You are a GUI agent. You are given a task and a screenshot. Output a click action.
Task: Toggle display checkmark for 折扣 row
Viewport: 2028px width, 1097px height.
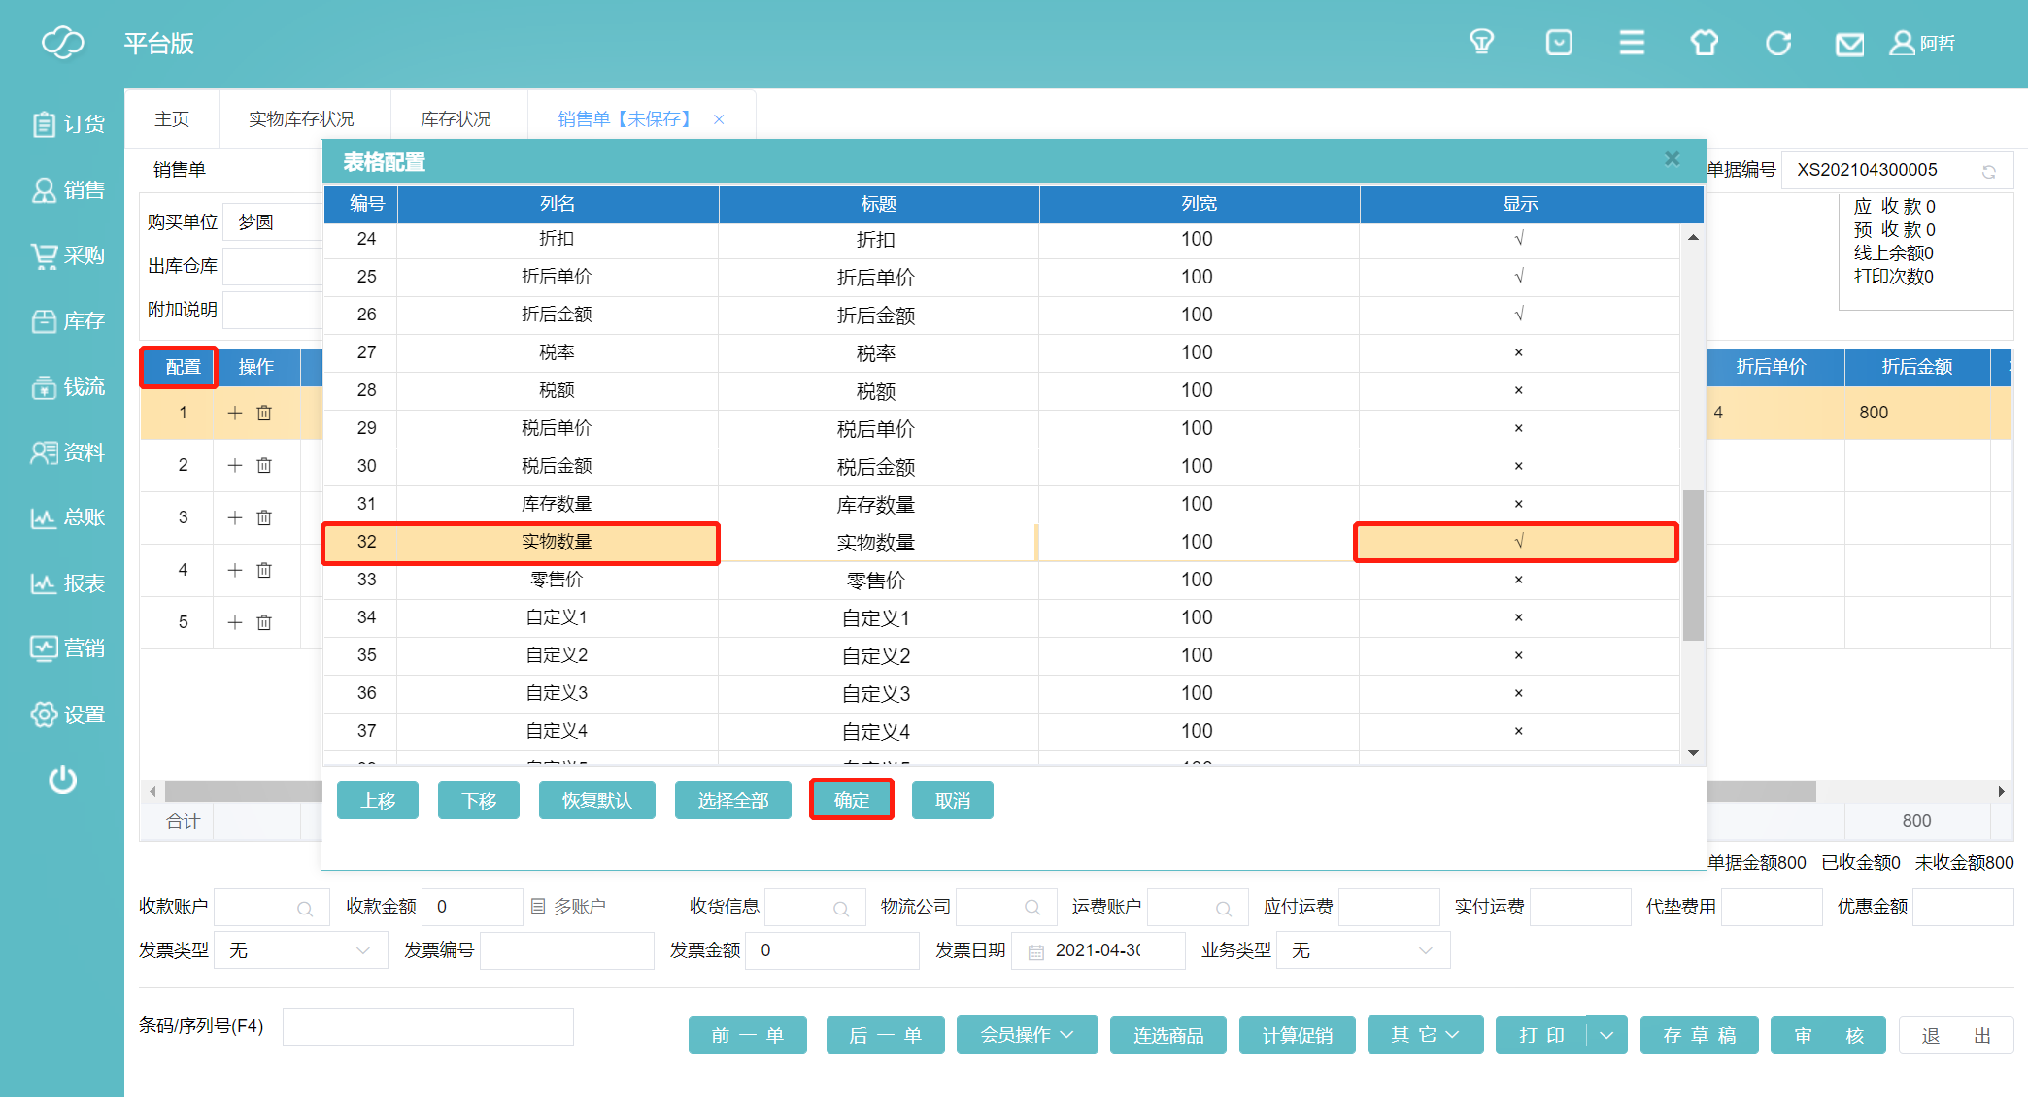pyautogui.click(x=1518, y=239)
